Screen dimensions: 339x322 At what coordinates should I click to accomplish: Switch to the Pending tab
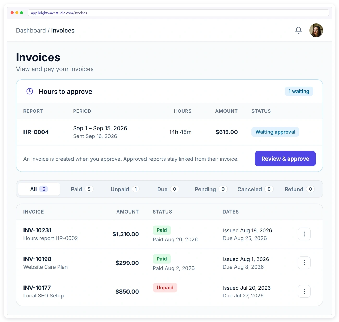(211, 189)
